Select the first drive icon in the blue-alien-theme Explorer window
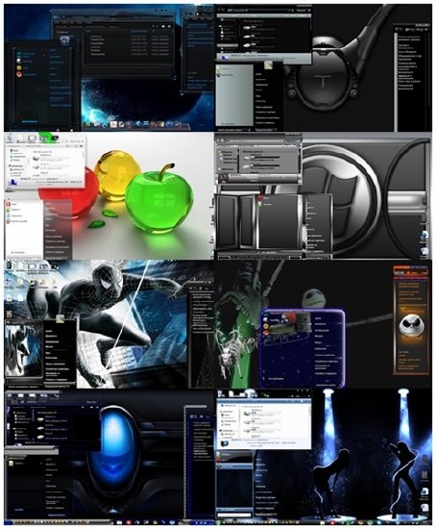Screen dimensions: 436x529 click(40, 419)
